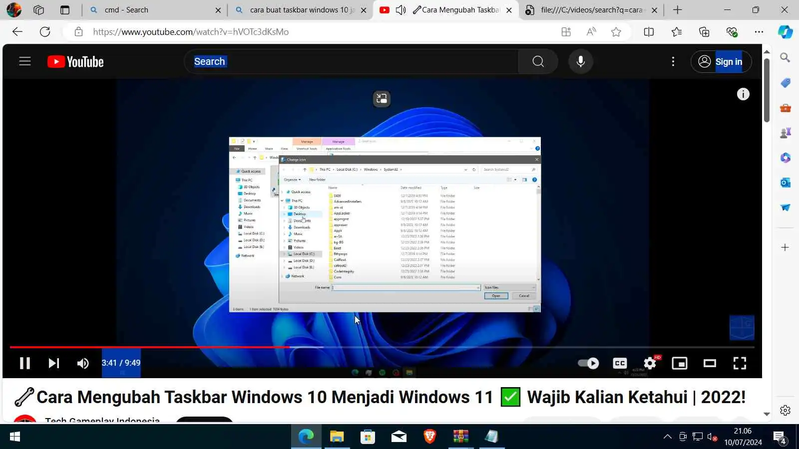Open the Edge profile avatar menu
The image size is (799, 449).
(14, 10)
